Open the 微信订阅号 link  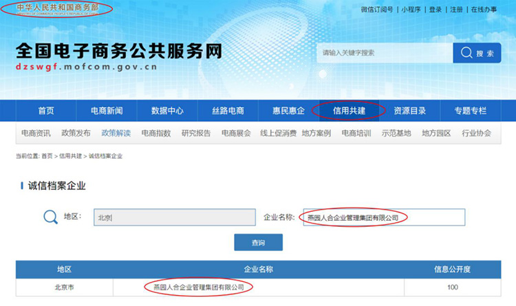pos(377,10)
